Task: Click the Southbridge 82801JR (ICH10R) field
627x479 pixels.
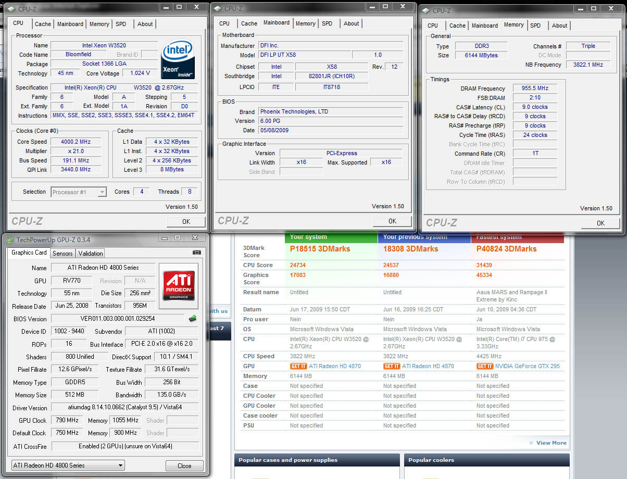Action: coord(331,76)
